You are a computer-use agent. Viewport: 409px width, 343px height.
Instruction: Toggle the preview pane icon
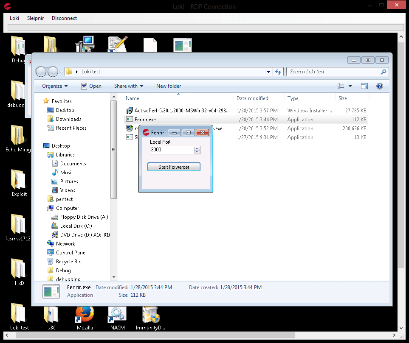(x=364, y=86)
